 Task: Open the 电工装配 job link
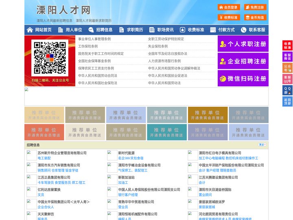[x=44, y=158]
